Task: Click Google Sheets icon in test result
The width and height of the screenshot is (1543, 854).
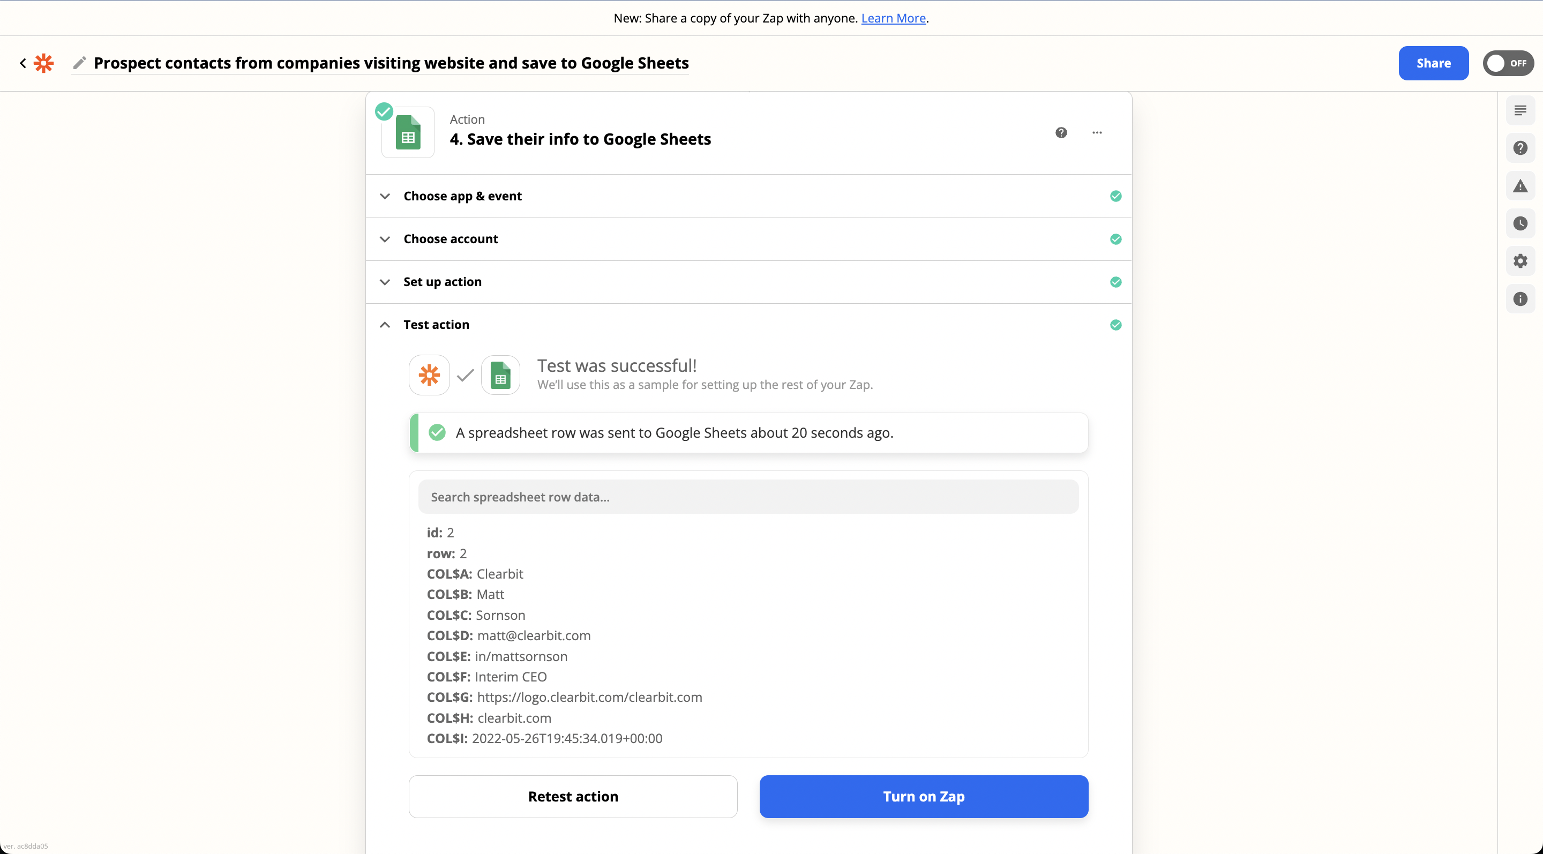Action: (x=500, y=375)
